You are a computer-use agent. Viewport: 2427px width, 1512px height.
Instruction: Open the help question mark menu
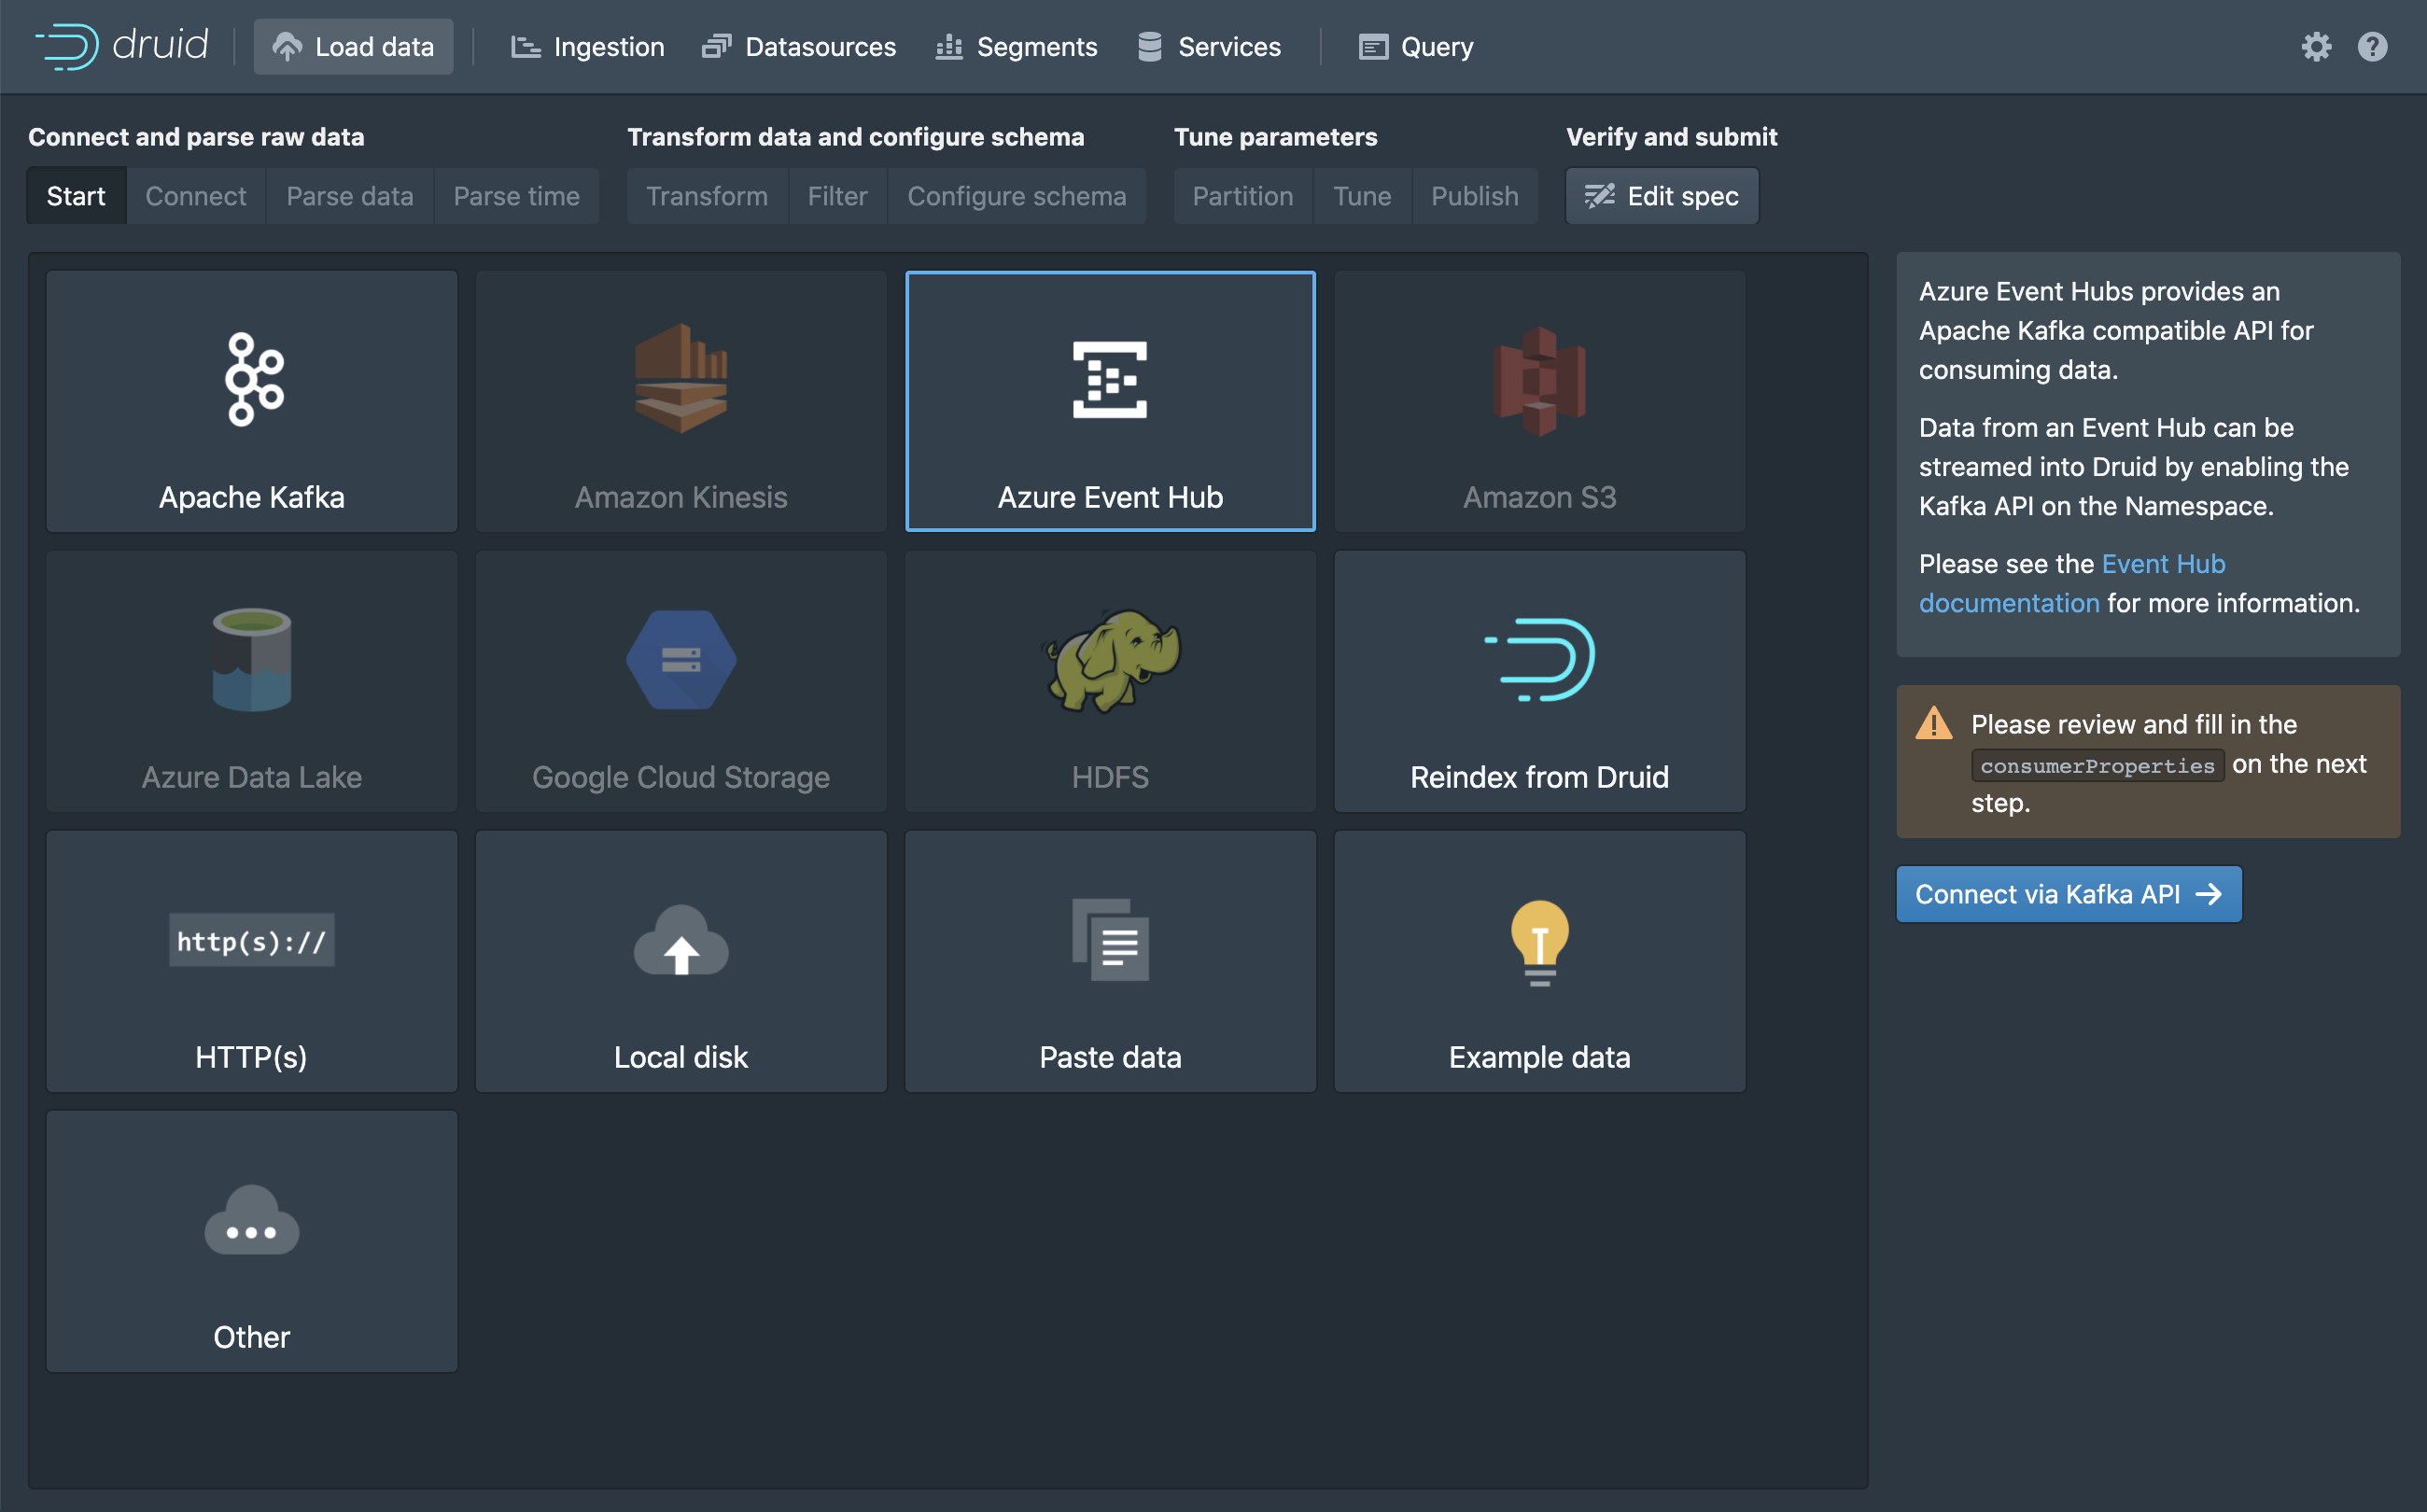click(2372, 47)
